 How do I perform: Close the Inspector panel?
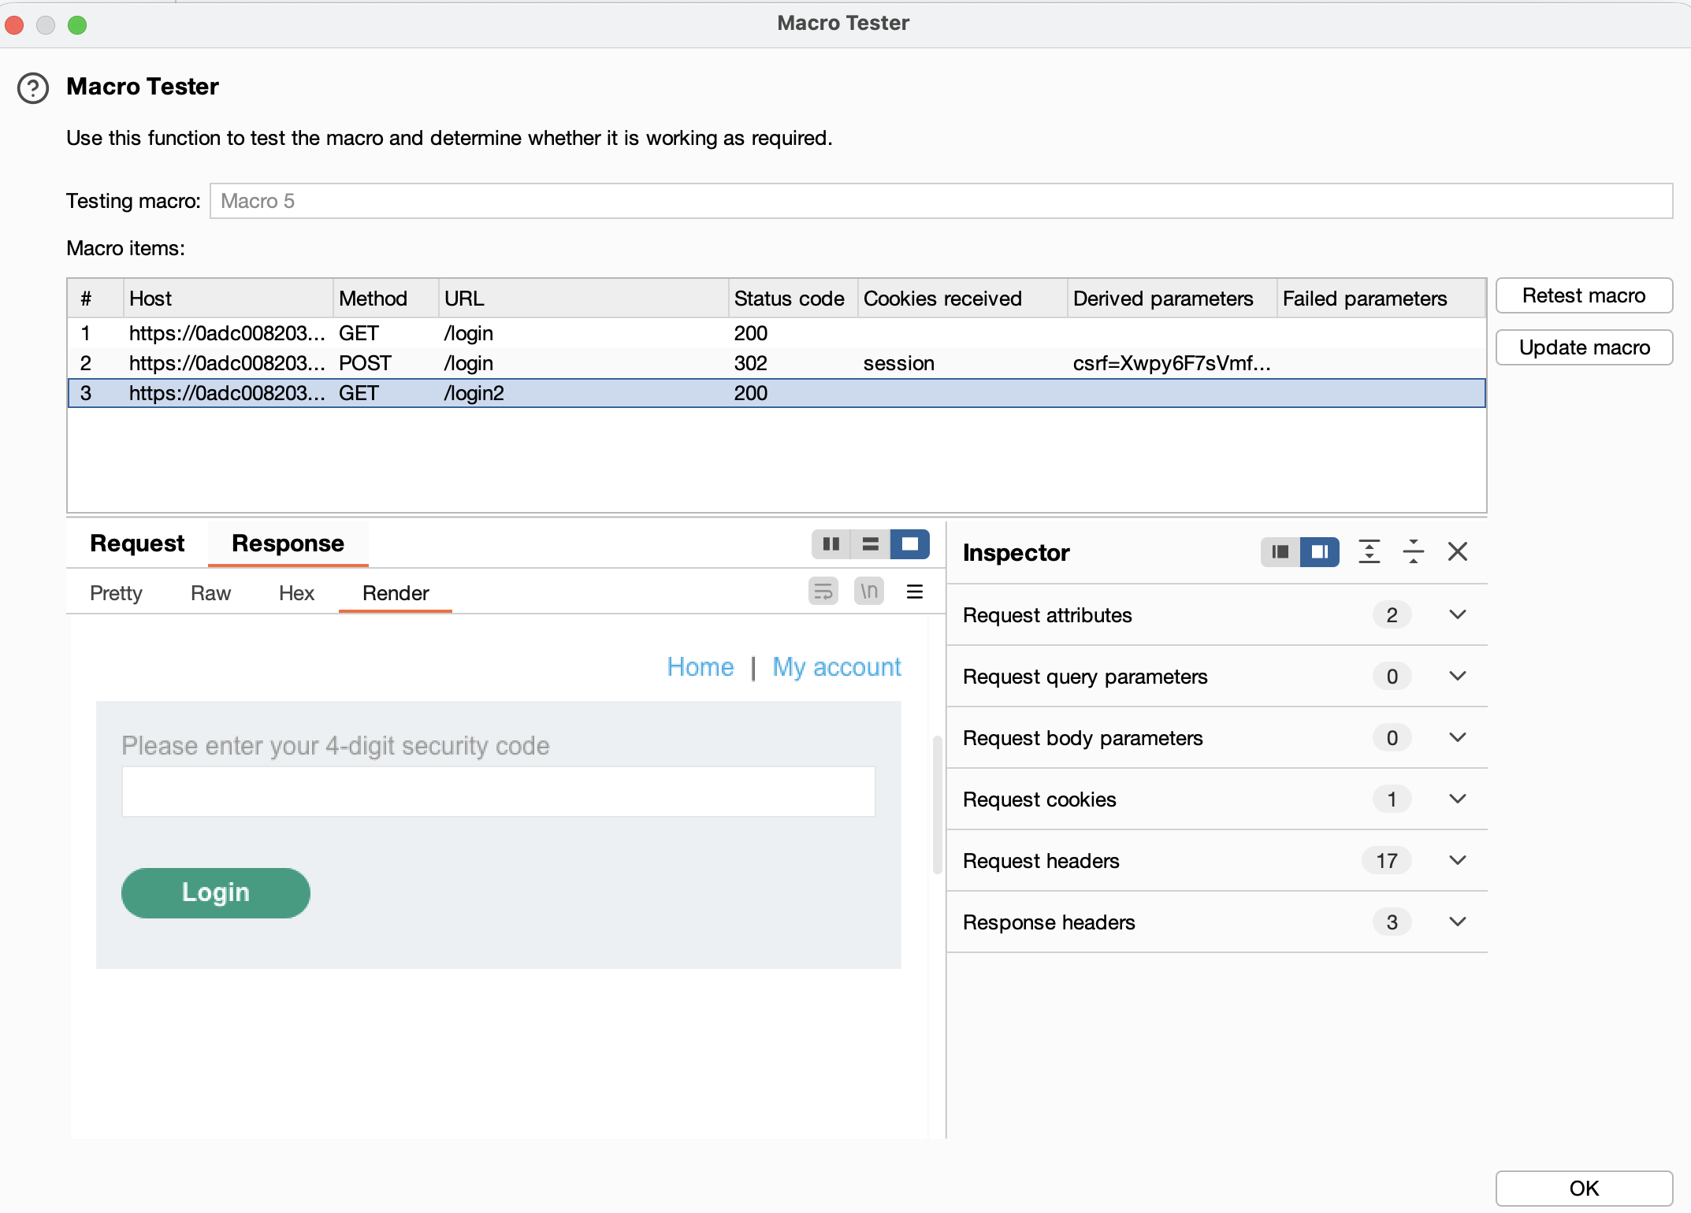pos(1458,552)
